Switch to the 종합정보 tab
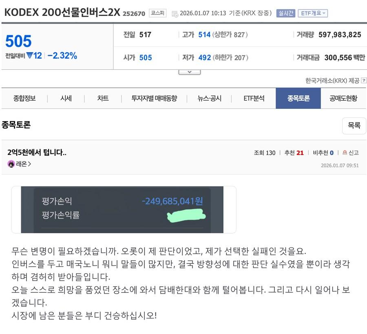The width and height of the screenshot is (367, 334). pos(24,98)
